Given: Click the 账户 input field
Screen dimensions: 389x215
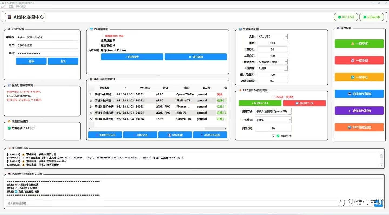Looking at the screenshot, I should (x=47, y=45).
